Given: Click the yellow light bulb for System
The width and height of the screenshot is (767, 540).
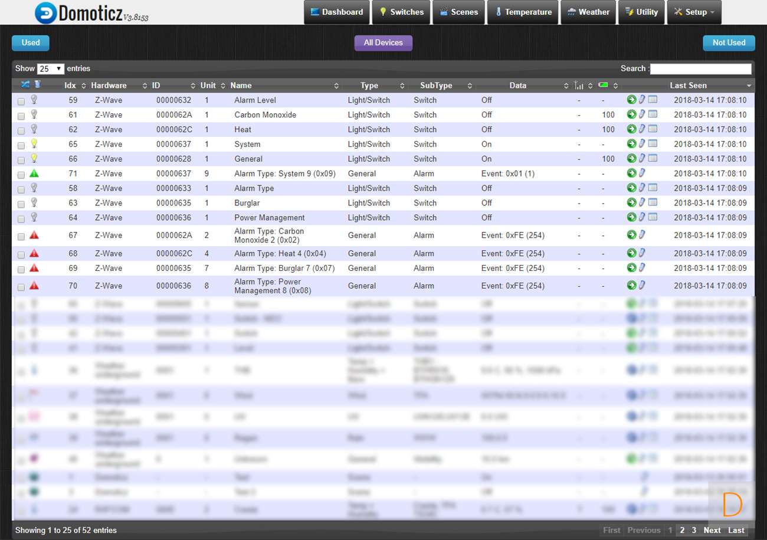Looking at the screenshot, I should pos(34,143).
